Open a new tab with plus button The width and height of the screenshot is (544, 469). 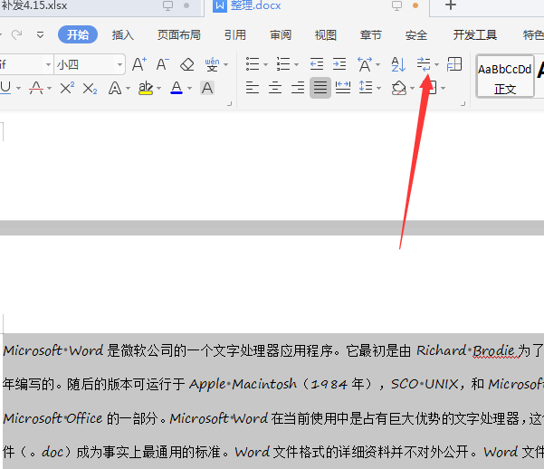(x=451, y=6)
